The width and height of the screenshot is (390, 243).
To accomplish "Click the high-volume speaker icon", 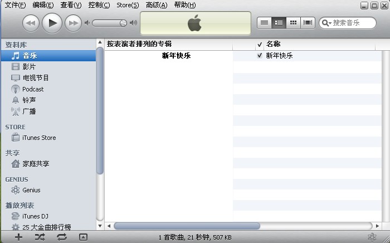I will (x=134, y=23).
